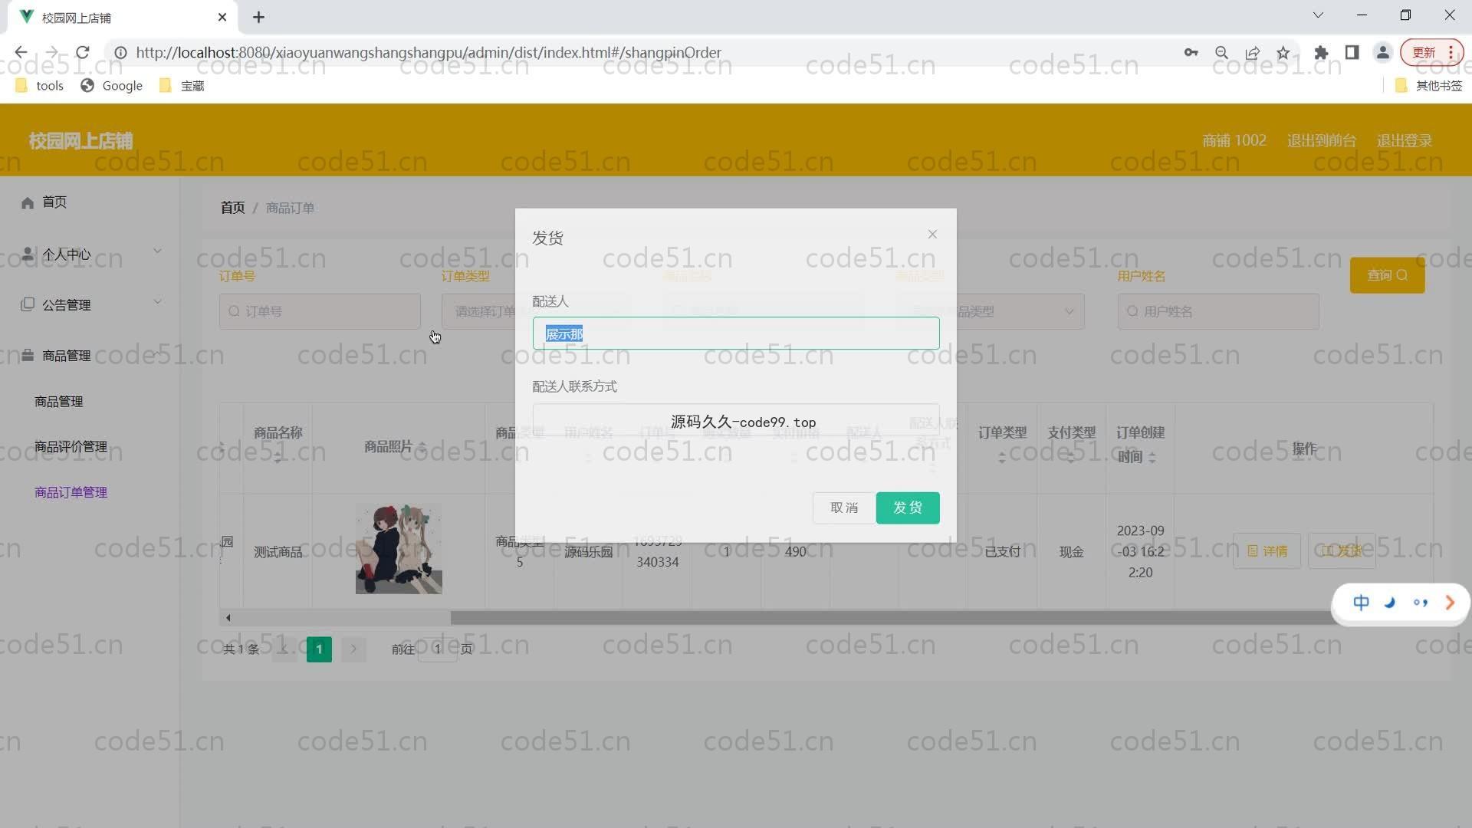Click the 校园网上店铺 header title

coord(80,141)
